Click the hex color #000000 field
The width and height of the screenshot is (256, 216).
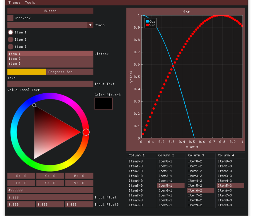click(x=50, y=190)
